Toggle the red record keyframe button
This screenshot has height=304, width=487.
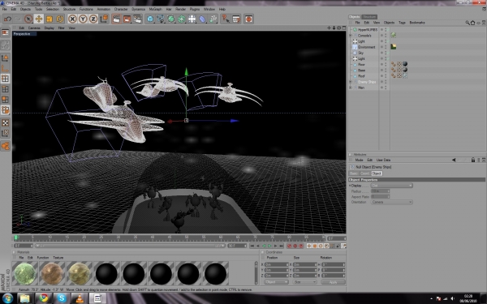pos(290,246)
